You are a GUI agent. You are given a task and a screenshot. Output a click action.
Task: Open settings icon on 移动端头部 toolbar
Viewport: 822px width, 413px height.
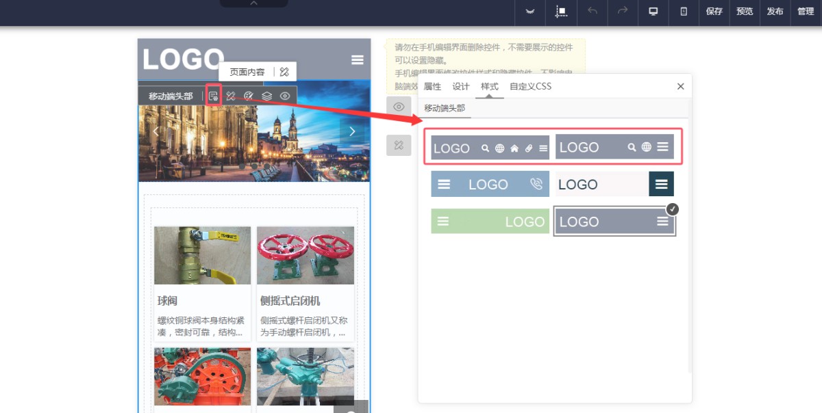214,96
